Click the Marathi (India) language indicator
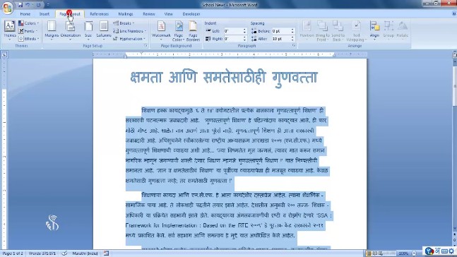This screenshot has width=457, height=257. (x=85, y=253)
